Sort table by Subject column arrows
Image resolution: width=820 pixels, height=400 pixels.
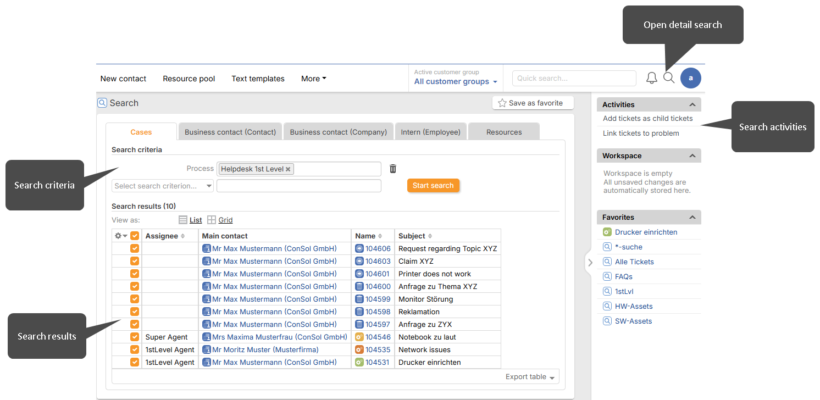pyautogui.click(x=430, y=236)
